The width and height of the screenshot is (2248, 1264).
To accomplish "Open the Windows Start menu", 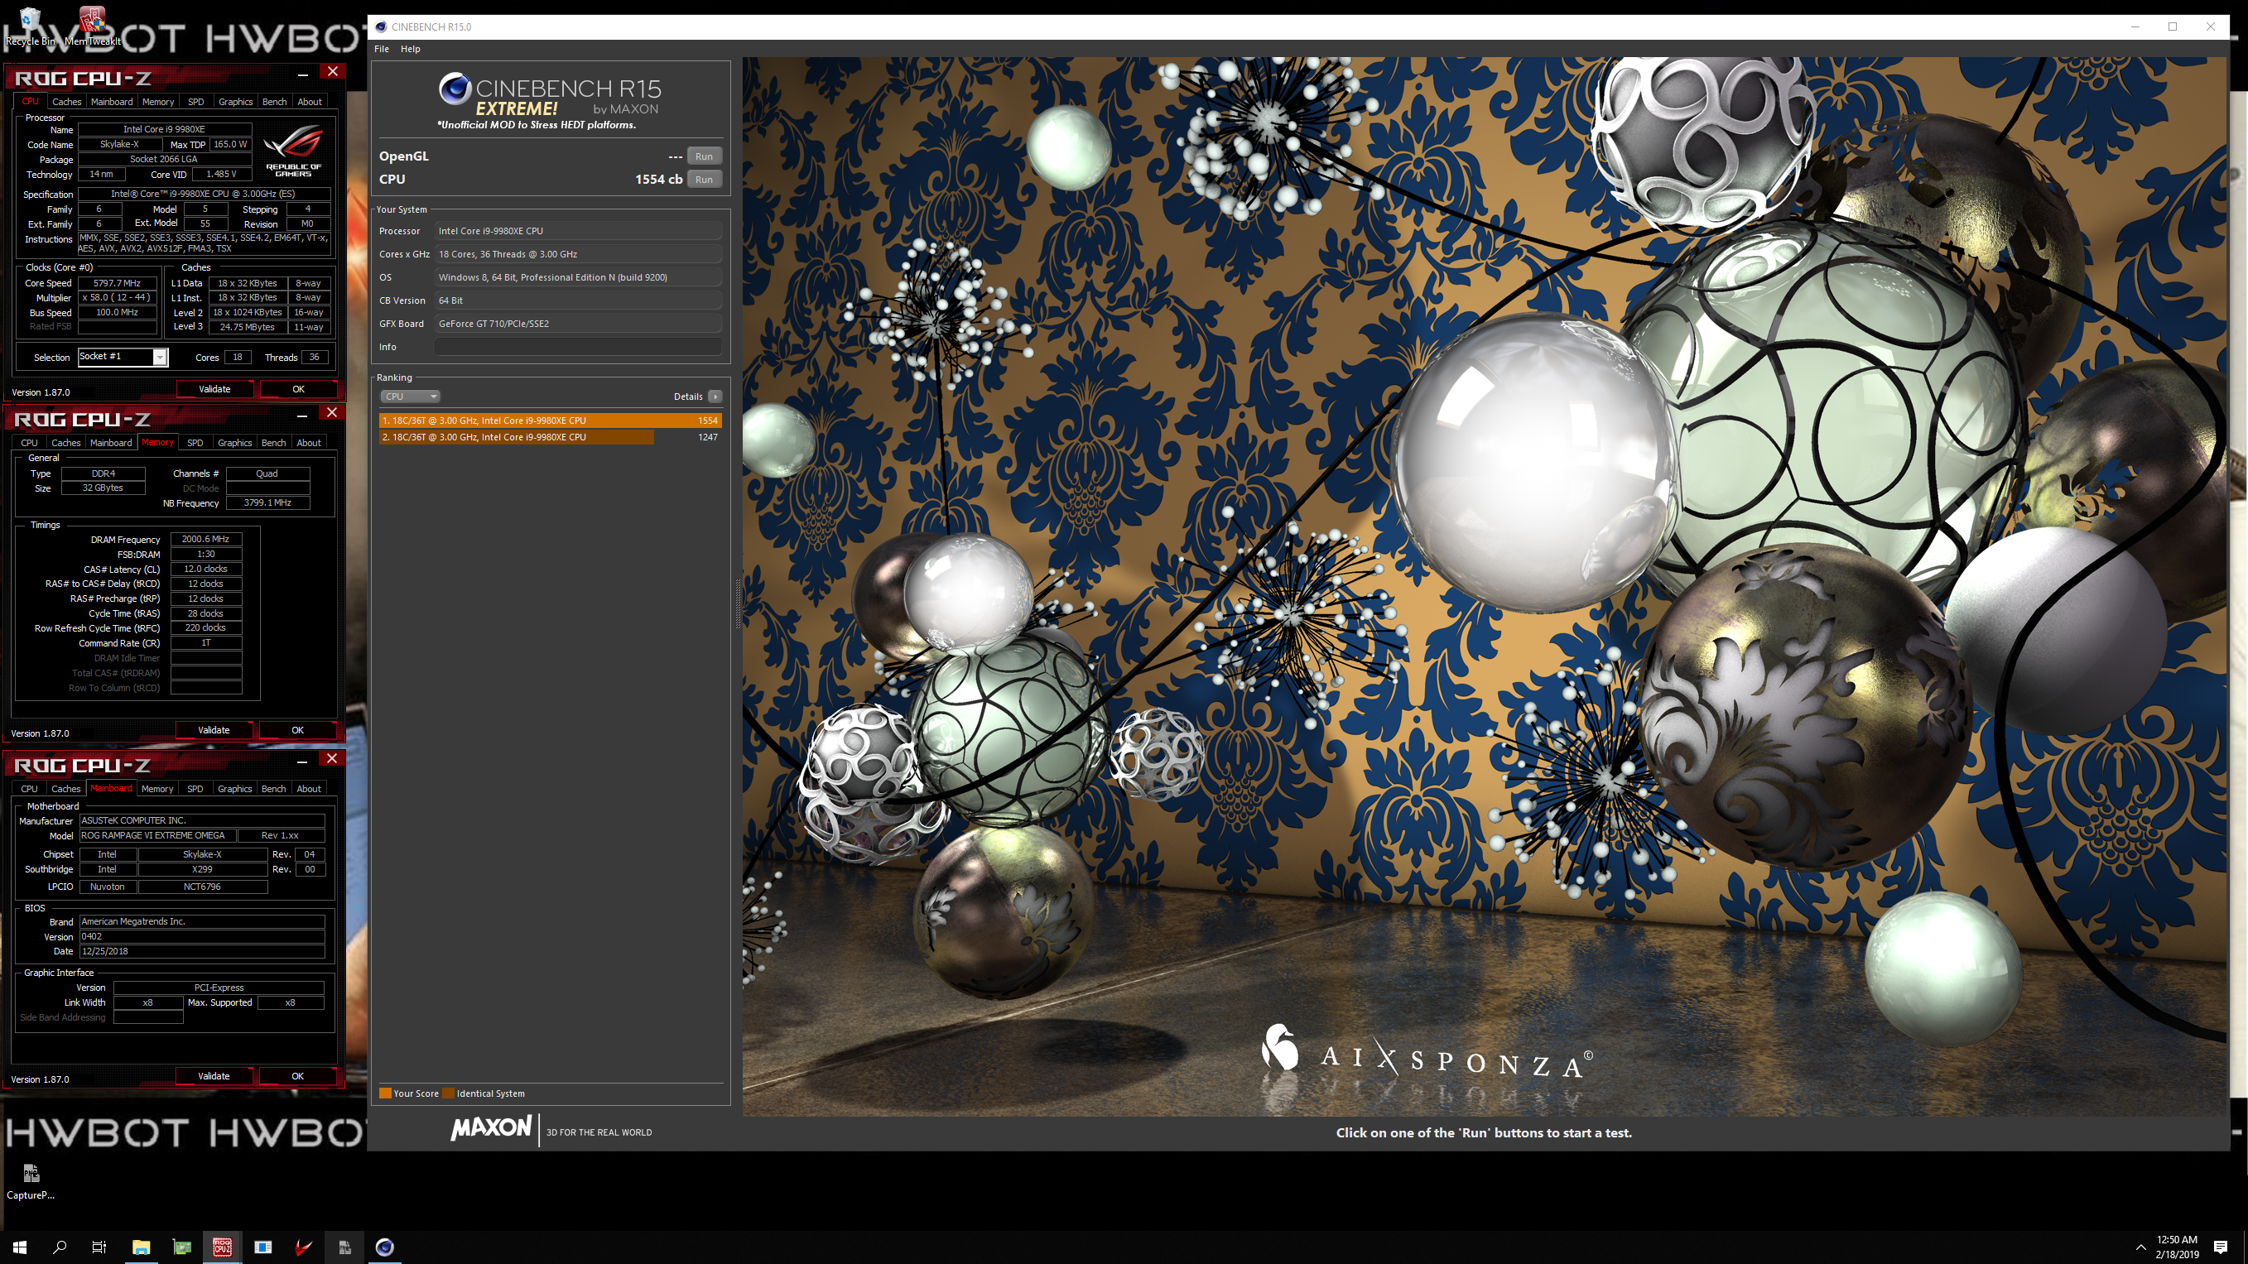I will point(19,1247).
